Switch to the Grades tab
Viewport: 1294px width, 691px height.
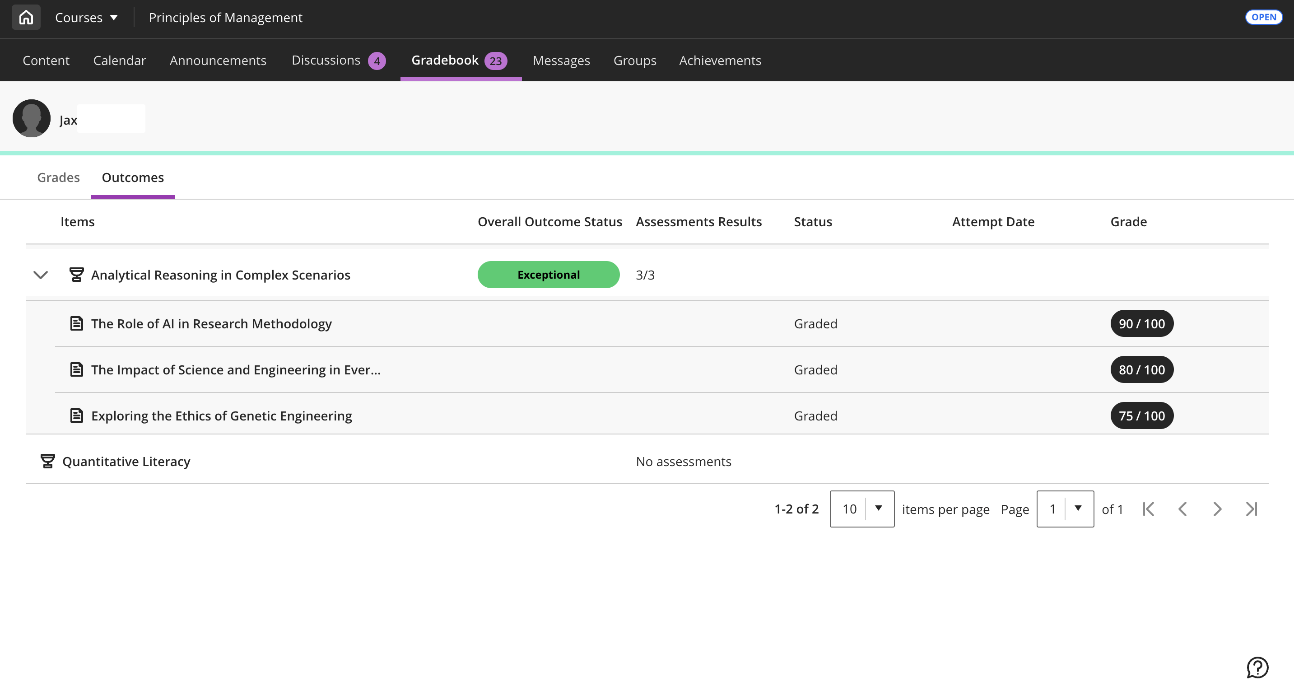pos(58,177)
